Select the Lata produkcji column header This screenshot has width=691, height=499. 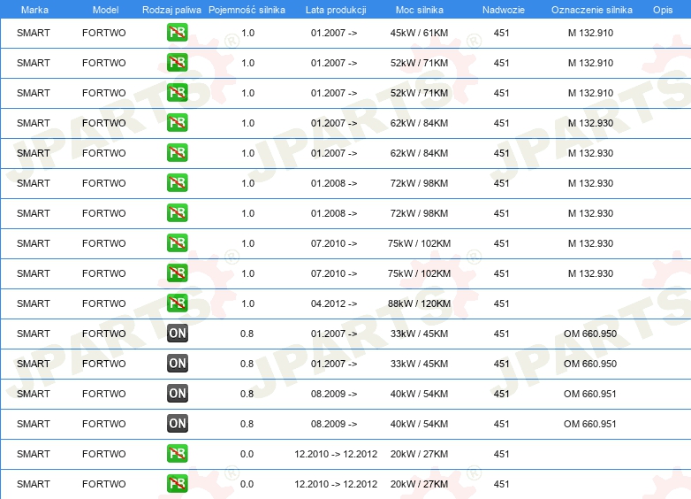pos(334,9)
